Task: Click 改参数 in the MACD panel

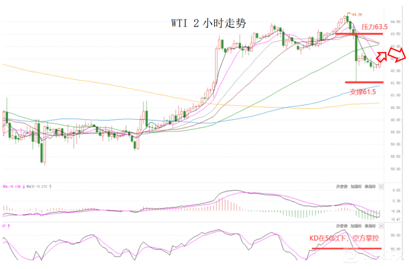Action: tap(342, 186)
